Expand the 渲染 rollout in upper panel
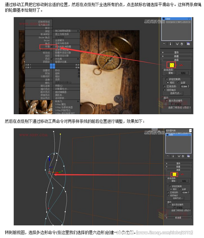Viewport: 204px width, 238px height. [x=177, y=52]
